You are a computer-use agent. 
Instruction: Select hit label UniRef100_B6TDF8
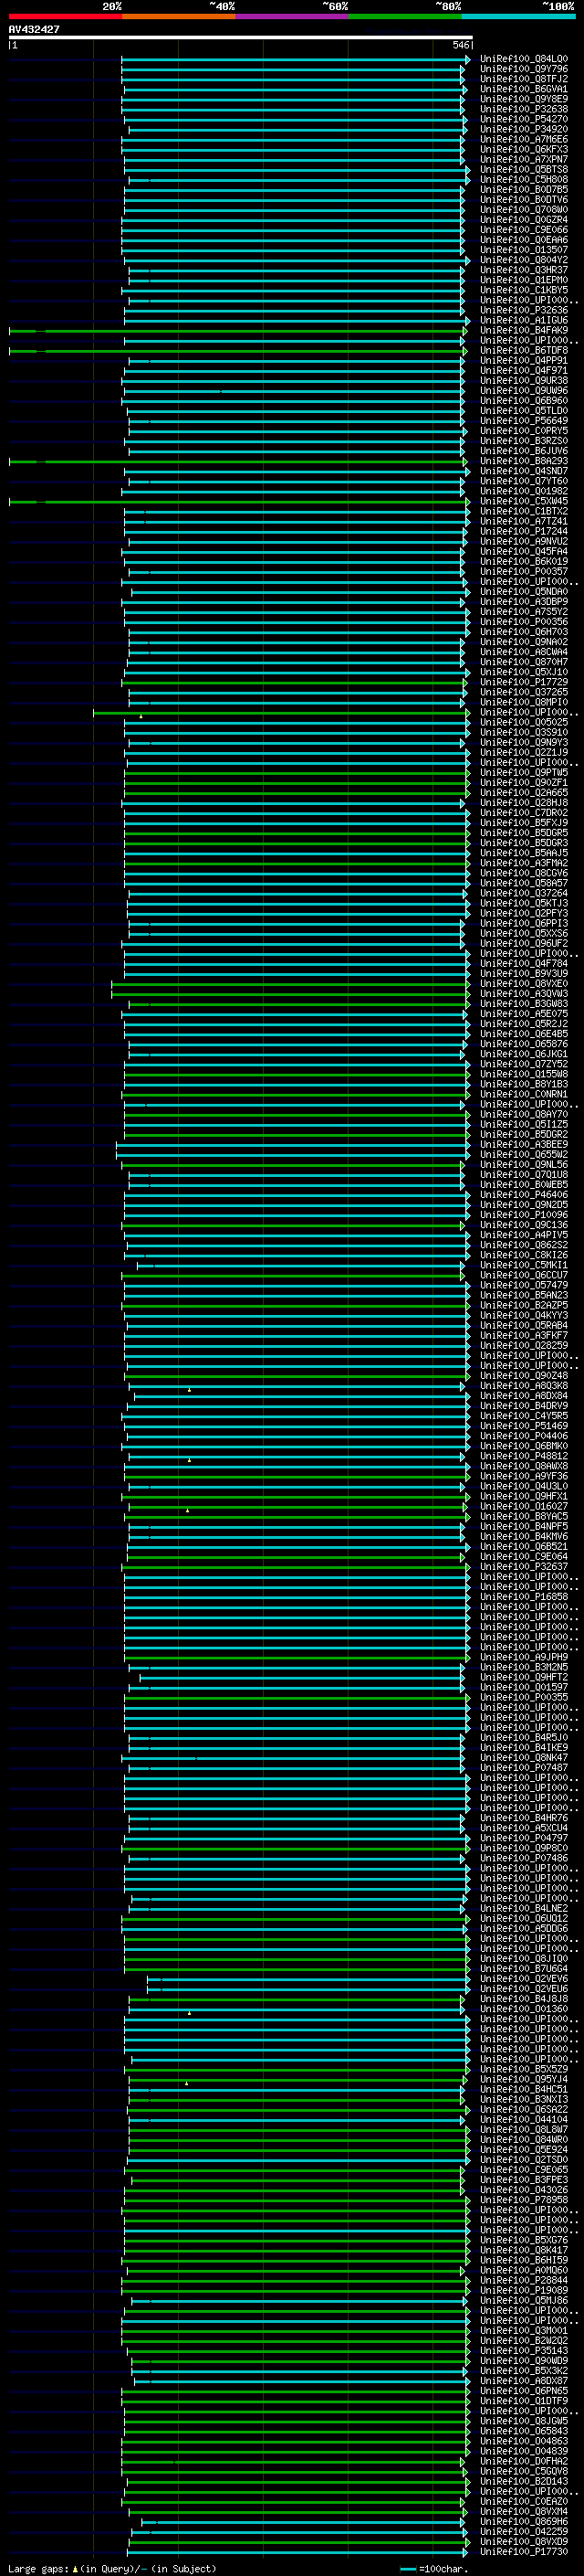point(523,351)
